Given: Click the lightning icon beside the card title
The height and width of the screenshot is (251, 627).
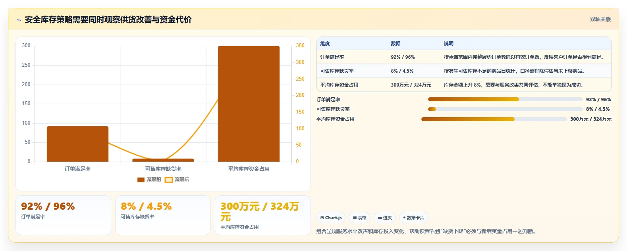Looking at the screenshot, I should click(19, 20).
